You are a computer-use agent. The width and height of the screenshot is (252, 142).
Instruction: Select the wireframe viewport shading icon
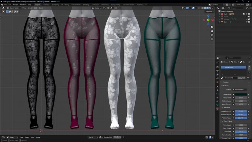point(202,8)
